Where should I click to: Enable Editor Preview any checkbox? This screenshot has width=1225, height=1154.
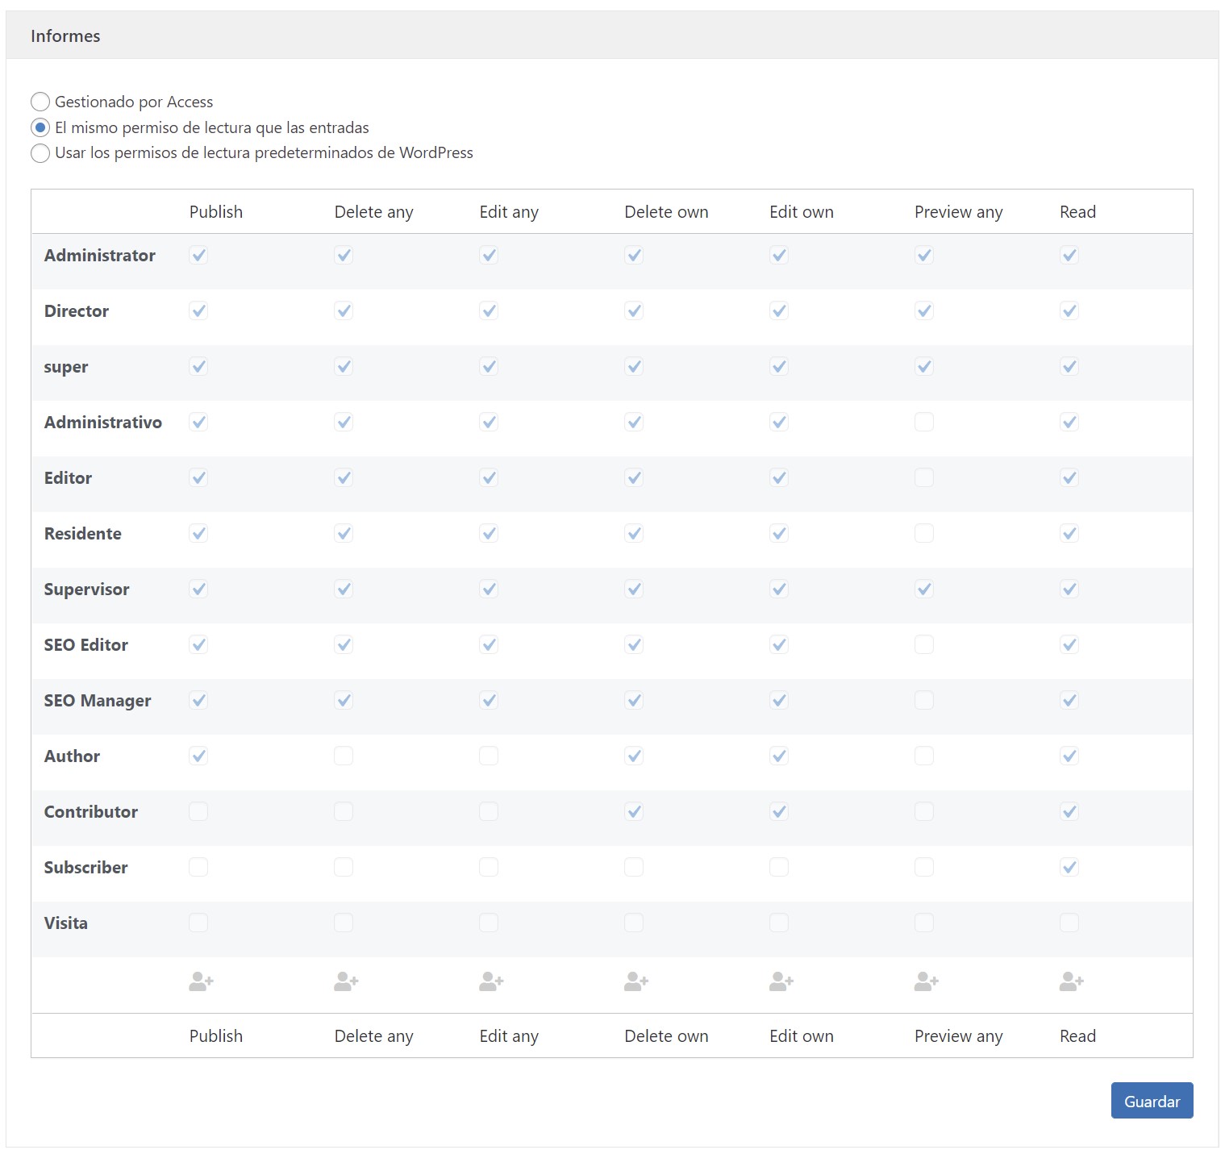pyautogui.click(x=924, y=477)
